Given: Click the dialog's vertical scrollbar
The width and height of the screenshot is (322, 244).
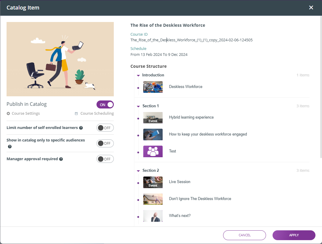Looking at the screenshot, I should coord(320,89).
